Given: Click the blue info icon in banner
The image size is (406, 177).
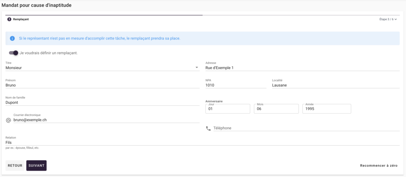Looking at the screenshot, I should pos(12,38).
